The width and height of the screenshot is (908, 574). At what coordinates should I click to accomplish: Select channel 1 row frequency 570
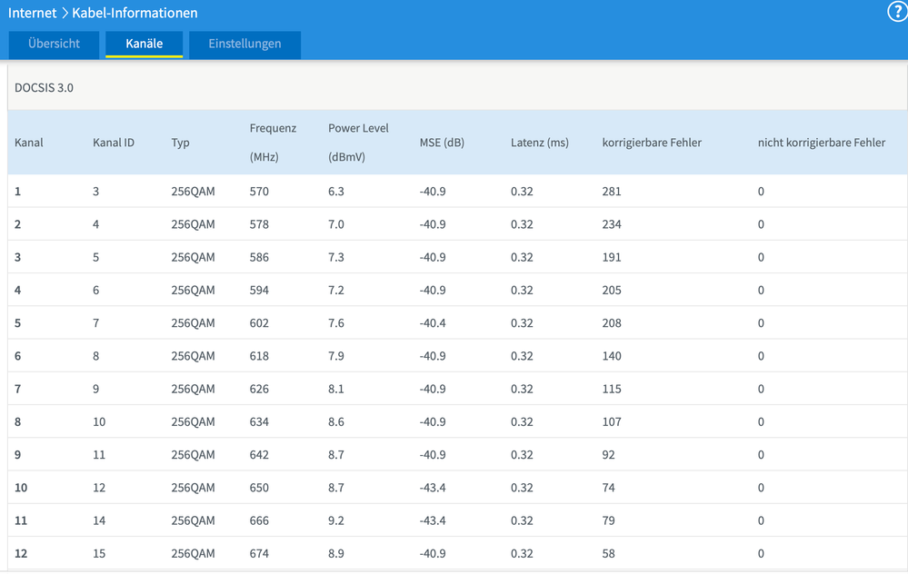click(x=259, y=192)
